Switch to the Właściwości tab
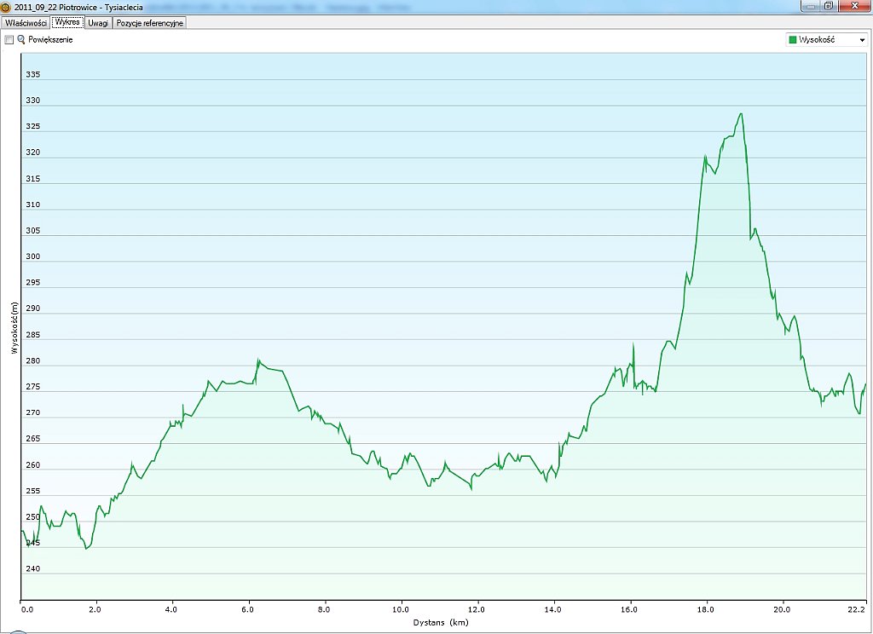Image resolution: width=873 pixels, height=634 pixels. (x=26, y=23)
